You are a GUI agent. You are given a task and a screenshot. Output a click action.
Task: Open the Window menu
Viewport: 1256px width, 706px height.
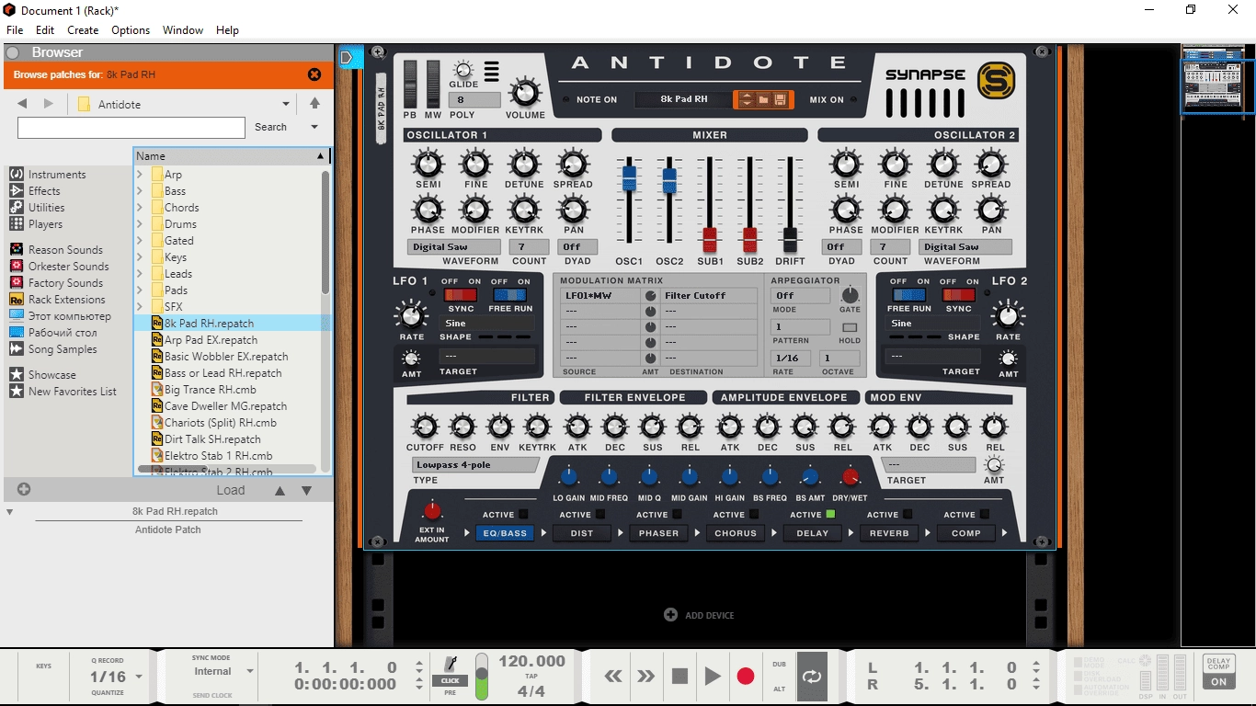tap(183, 30)
